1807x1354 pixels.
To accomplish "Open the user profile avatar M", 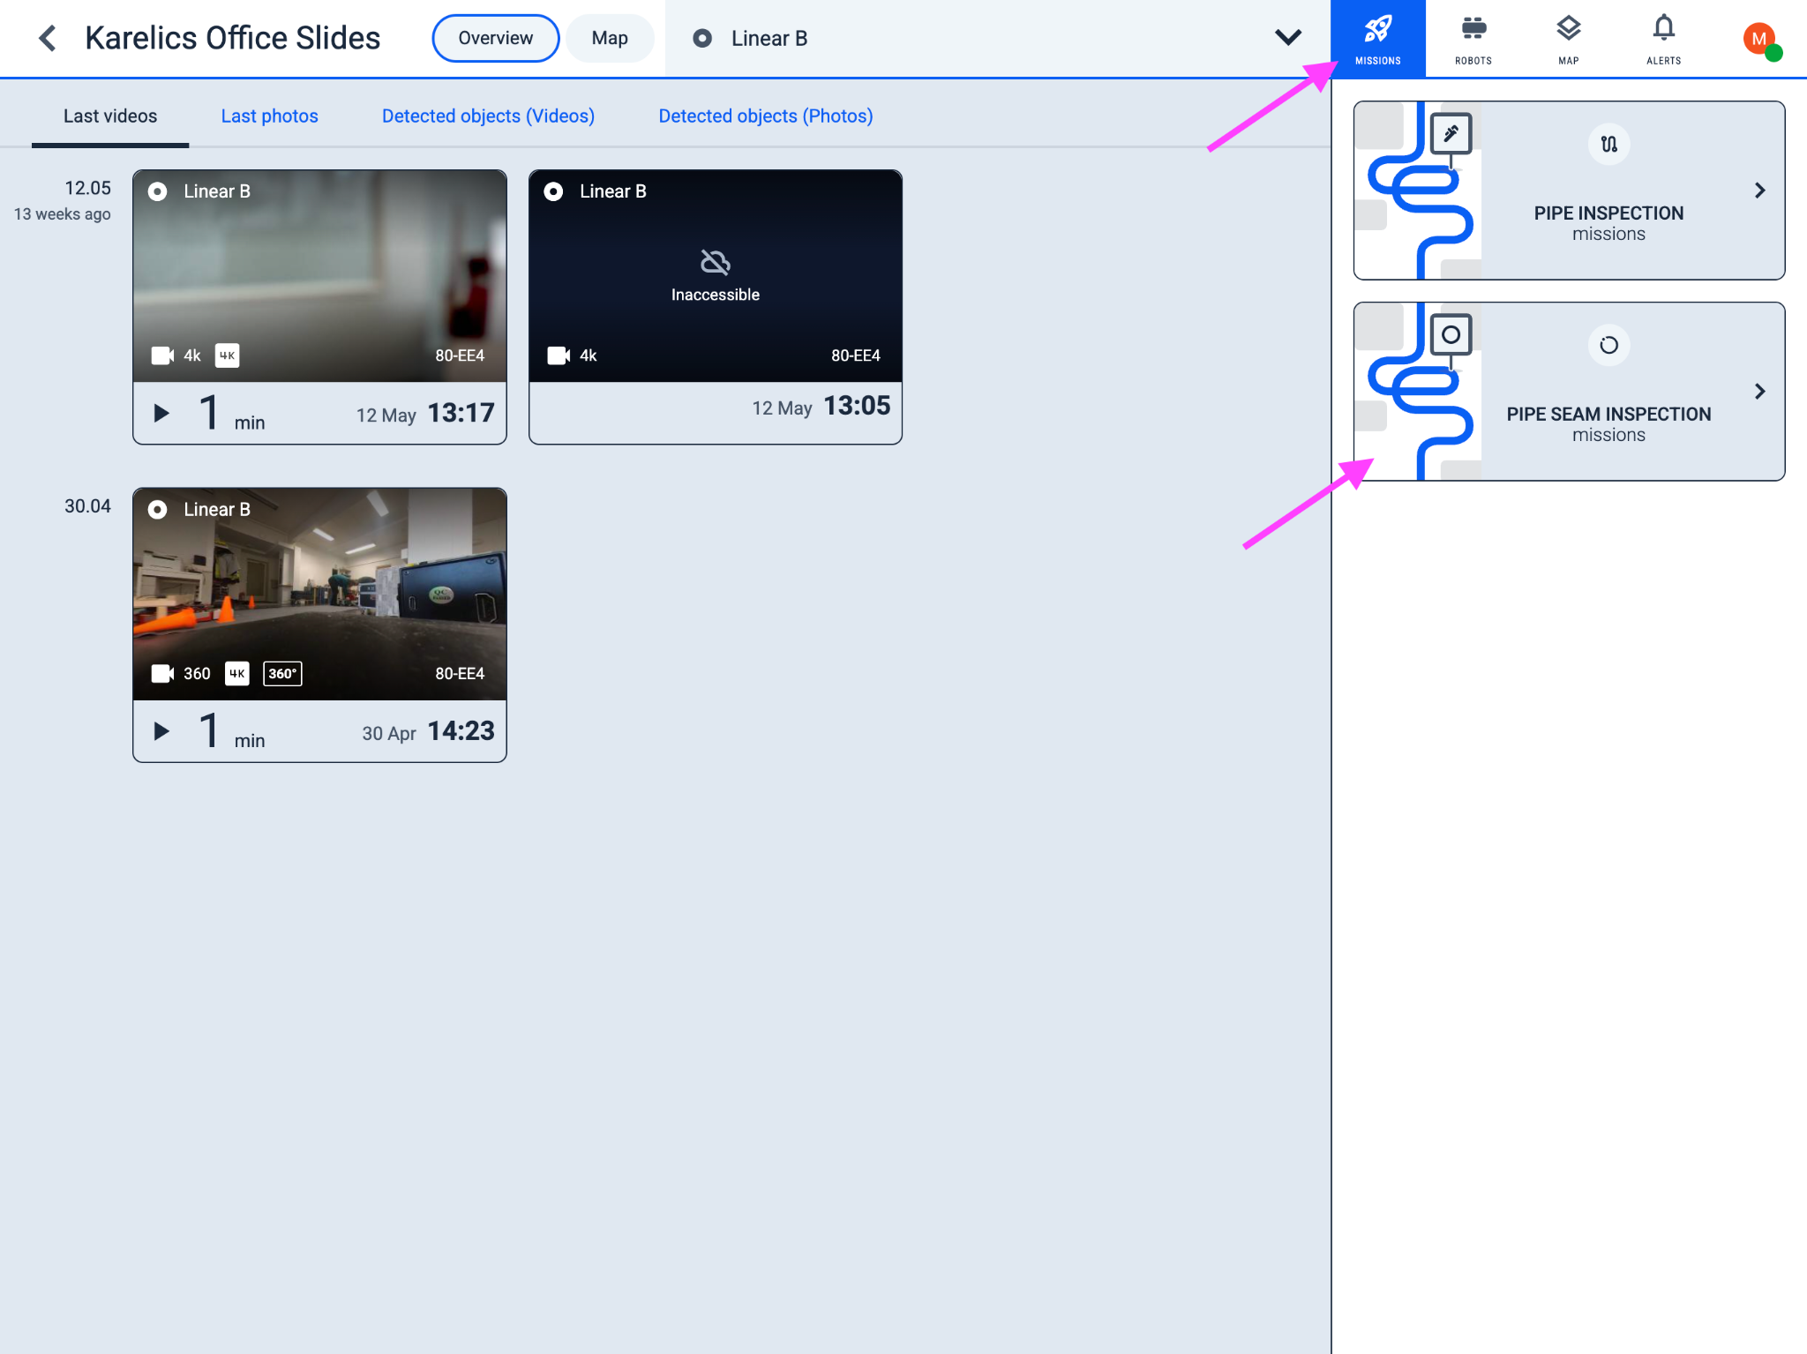I will coord(1760,40).
